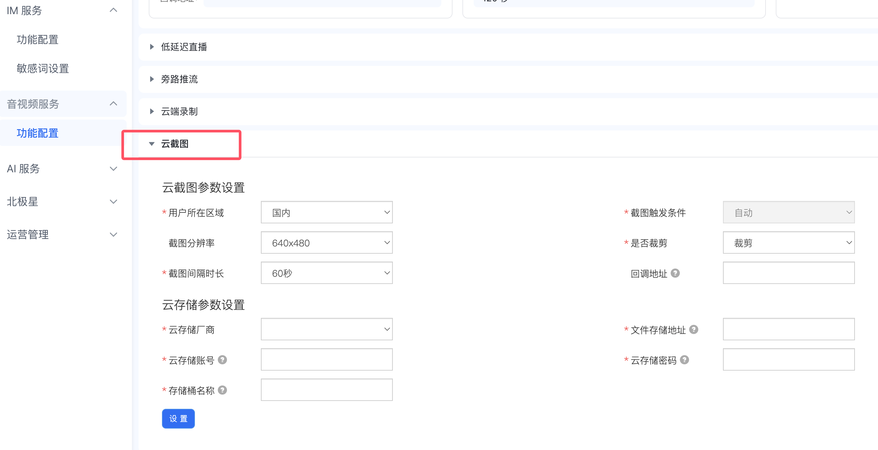The image size is (878, 450).
Task: Focus the 云存储账号 input field
Action: click(327, 359)
